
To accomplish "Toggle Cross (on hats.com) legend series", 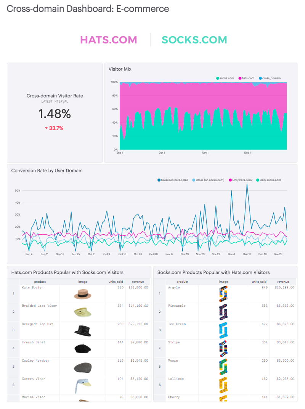I will [173, 180].
